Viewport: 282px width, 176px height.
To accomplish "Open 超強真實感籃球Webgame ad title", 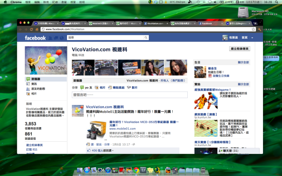I will 212,90.
